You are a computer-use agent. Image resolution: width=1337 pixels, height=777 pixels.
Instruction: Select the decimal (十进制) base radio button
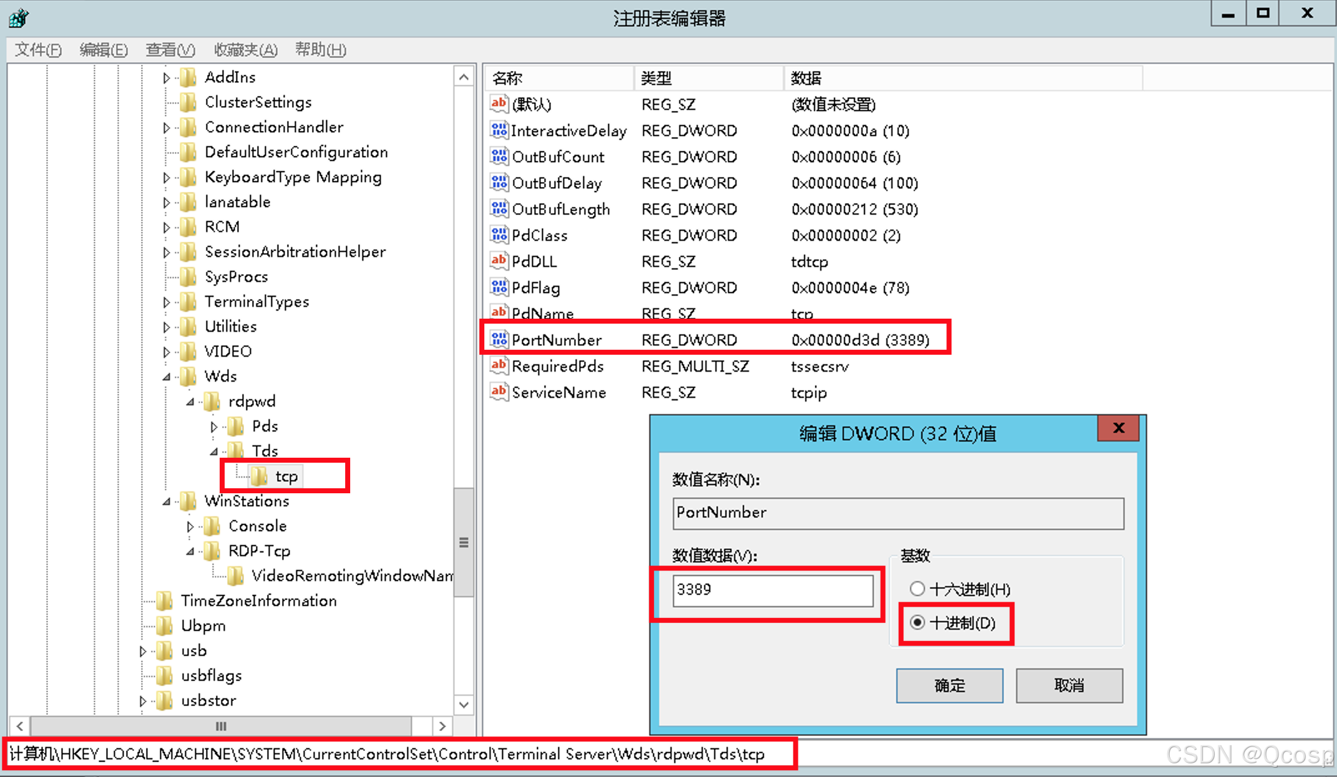point(917,622)
